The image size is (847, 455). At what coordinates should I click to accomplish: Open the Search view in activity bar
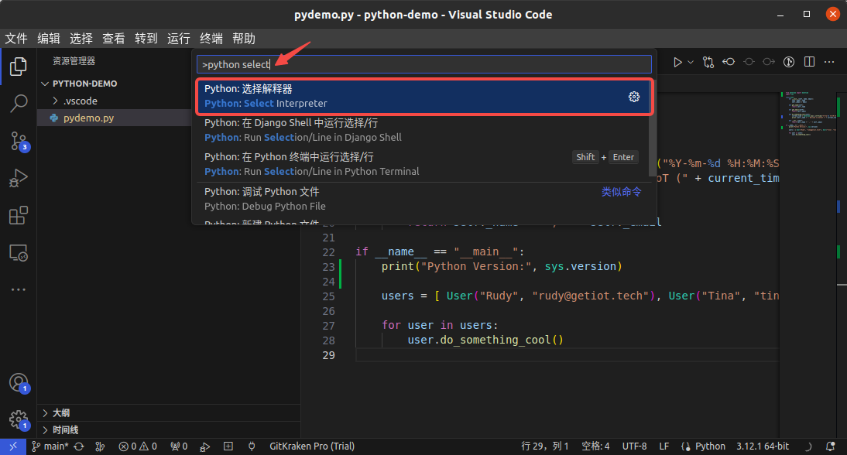point(18,104)
